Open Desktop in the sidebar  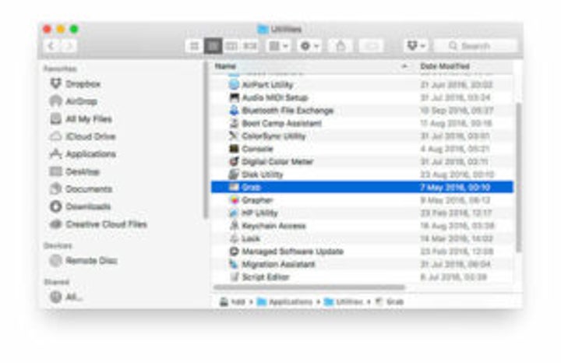[75, 171]
